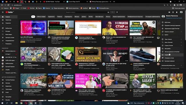The image size is (186, 105).
Task: Select the Музыка filter chip
Action: [x=77, y=17]
